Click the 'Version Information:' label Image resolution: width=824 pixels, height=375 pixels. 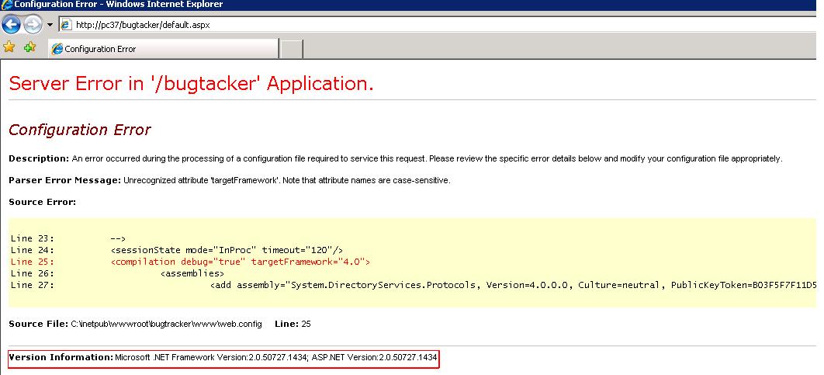coord(61,357)
